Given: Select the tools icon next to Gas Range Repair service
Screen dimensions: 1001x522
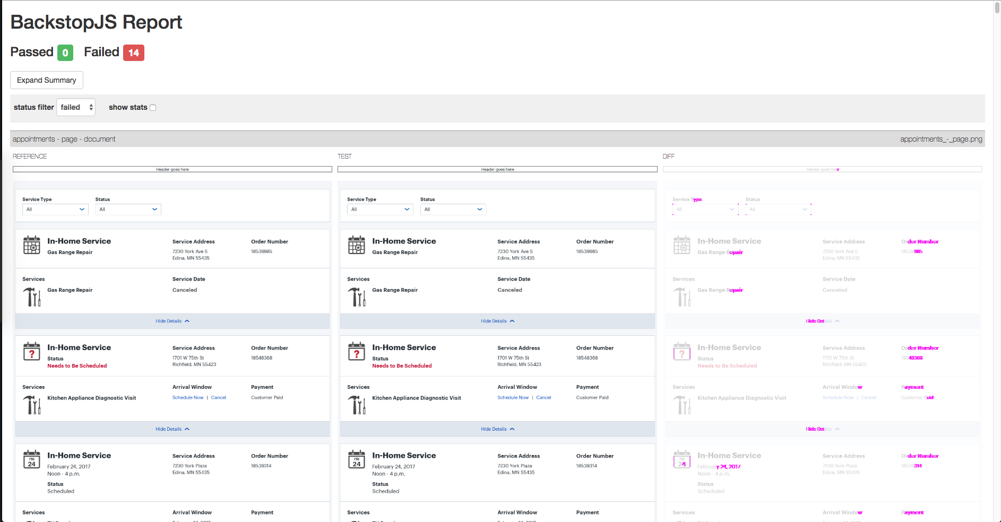Looking at the screenshot, I should click(x=32, y=297).
